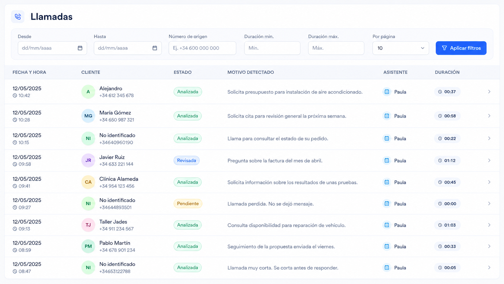
Task: Open the 09:27 missed call chevron
Action: point(489,204)
